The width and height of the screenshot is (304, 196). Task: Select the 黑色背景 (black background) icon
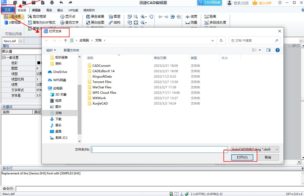tap(88, 16)
